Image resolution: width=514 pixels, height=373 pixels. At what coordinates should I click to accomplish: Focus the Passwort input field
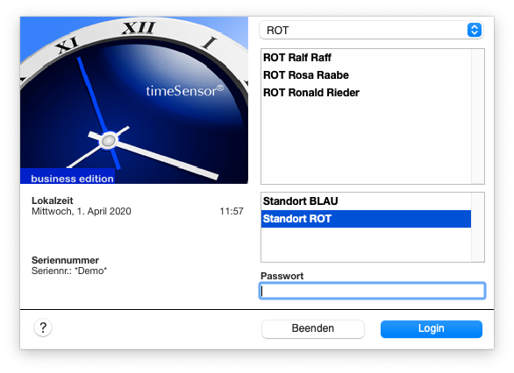coord(373,291)
